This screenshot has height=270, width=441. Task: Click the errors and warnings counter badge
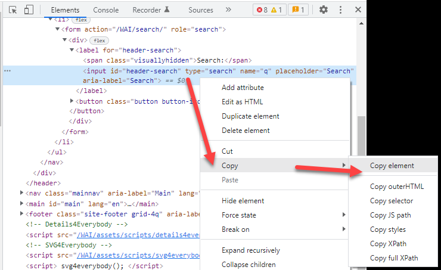click(269, 10)
